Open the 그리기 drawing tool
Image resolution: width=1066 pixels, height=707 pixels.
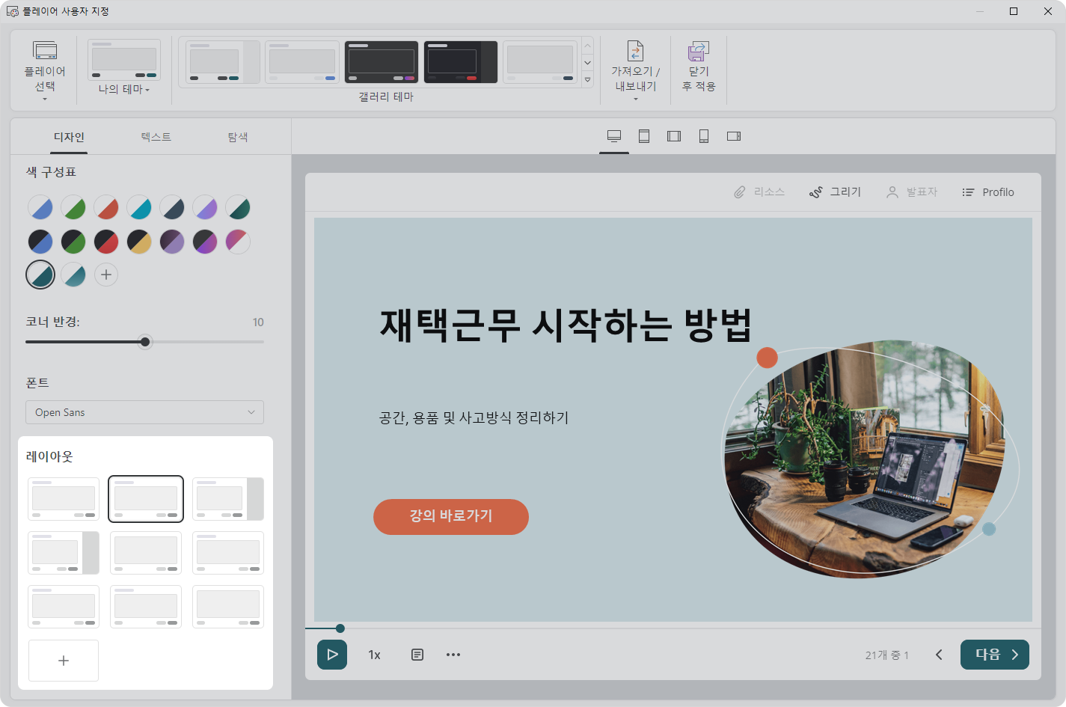[836, 192]
